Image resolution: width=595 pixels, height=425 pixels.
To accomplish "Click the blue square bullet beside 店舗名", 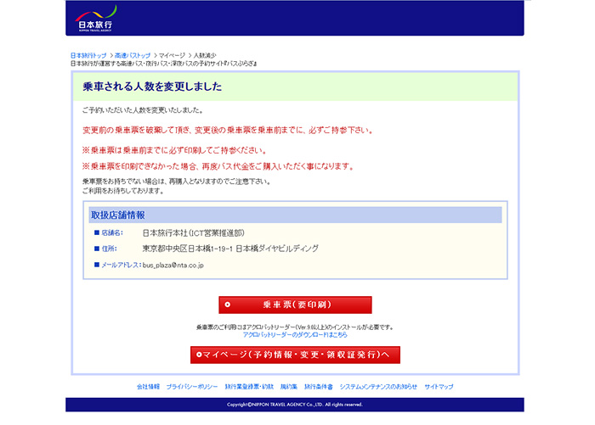I will (96, 232).
